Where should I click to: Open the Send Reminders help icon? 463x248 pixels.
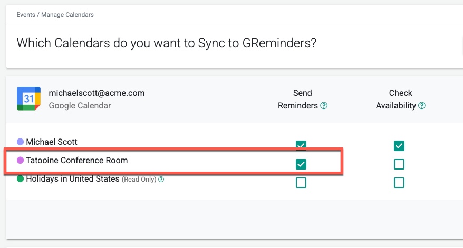point(324,105)
